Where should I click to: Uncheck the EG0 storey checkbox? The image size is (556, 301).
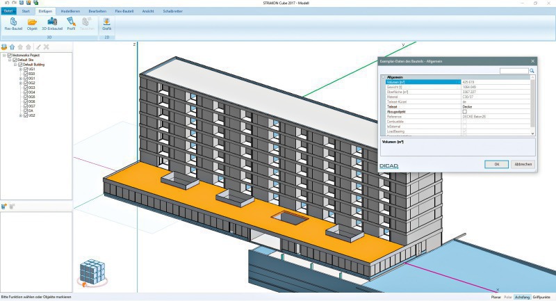point(26,74)
